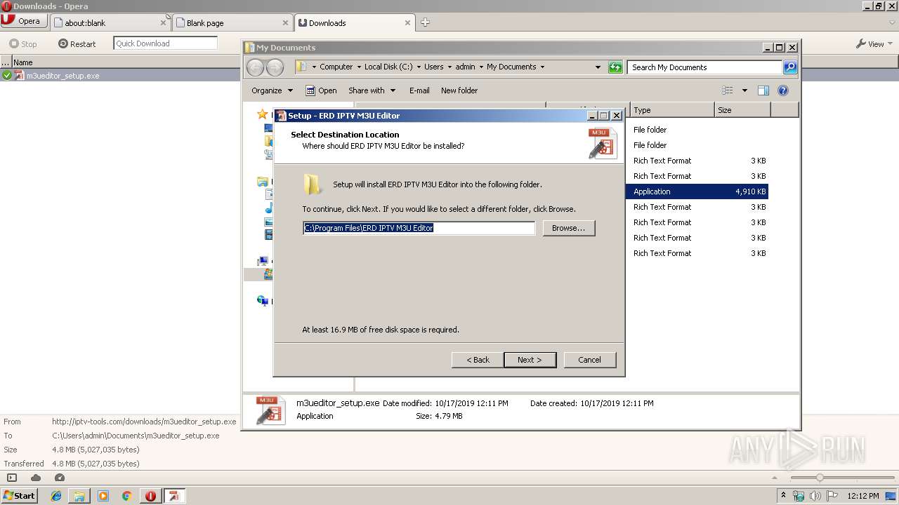
Task: Toggle the Explorer preview pane icon
Action: (763, 90)
